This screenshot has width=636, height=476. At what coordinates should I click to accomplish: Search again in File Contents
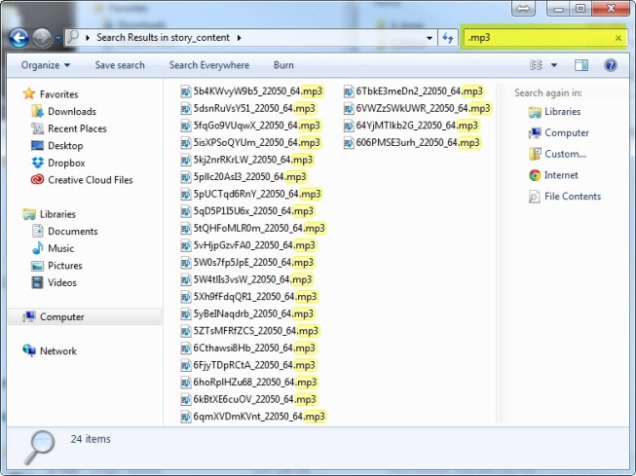[572, 197]
